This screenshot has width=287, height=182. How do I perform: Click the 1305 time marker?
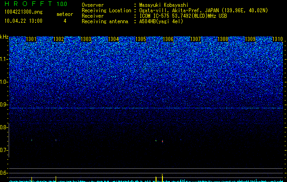tap(141, 39)
